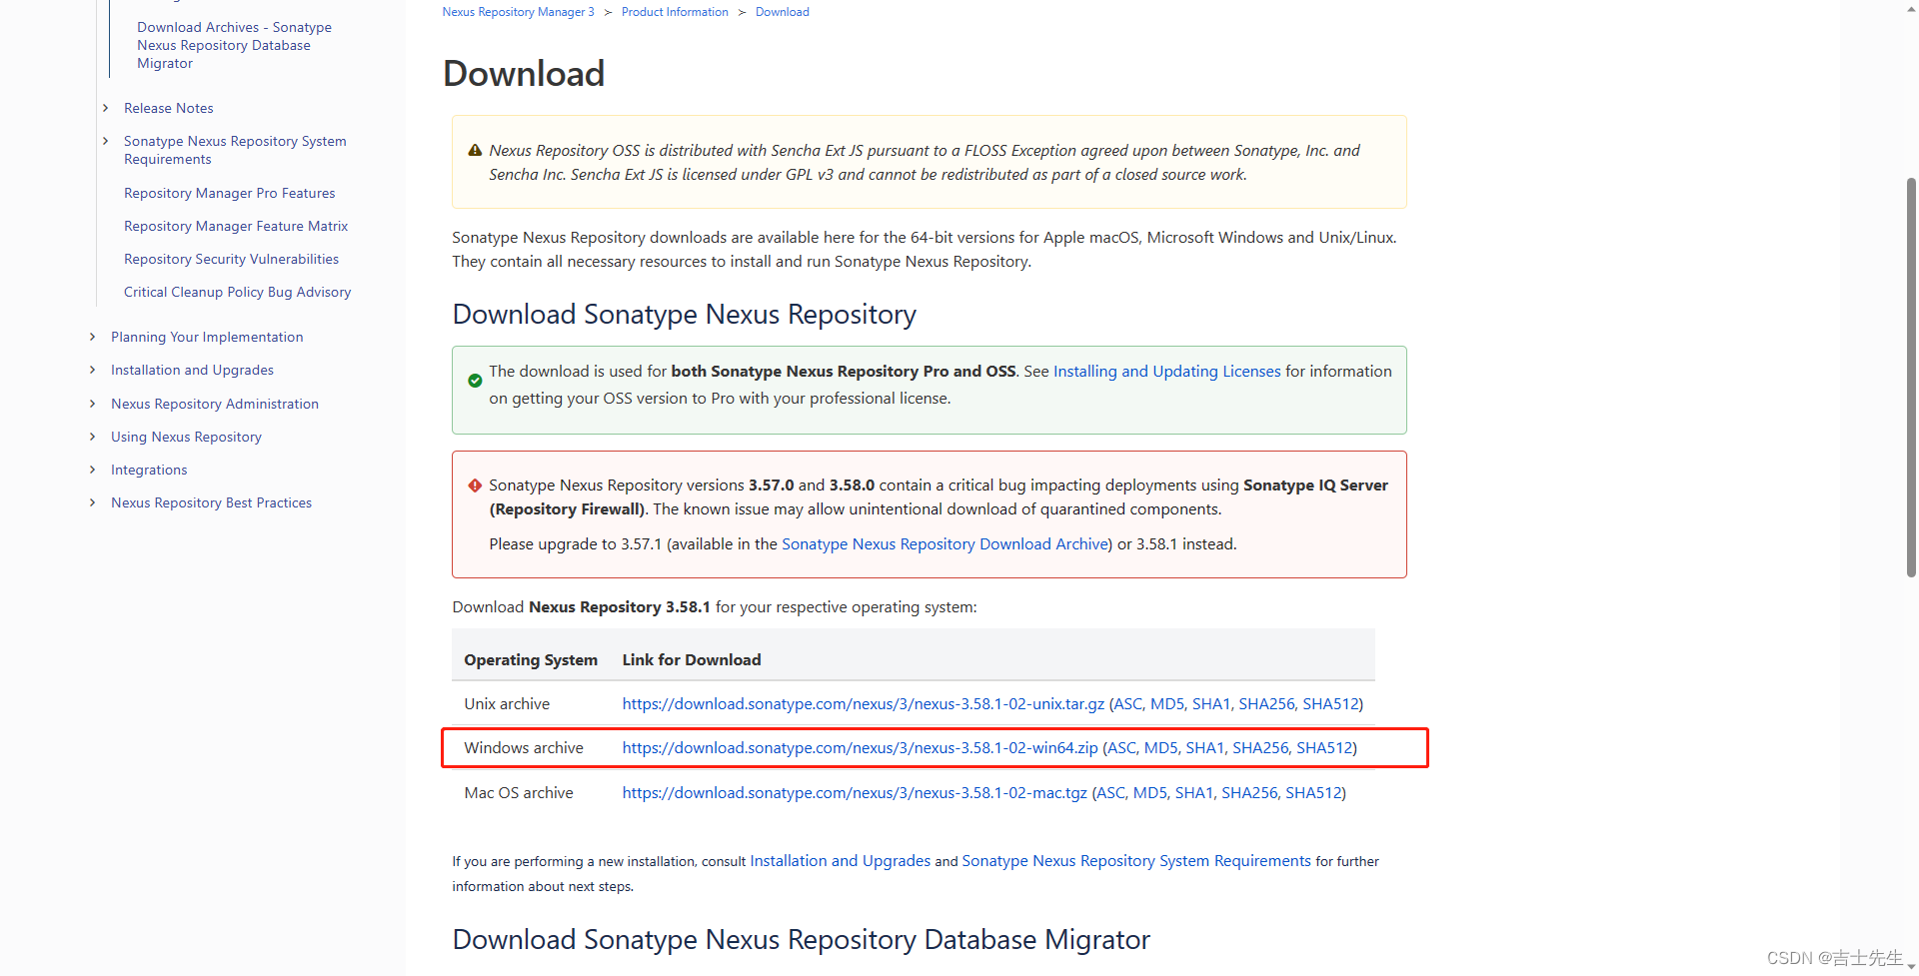Click the Database Migrator section heading

[x=802, y=939]
